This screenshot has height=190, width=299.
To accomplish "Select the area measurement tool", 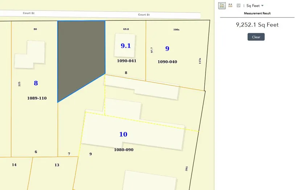I will click(x=221, y=5).
